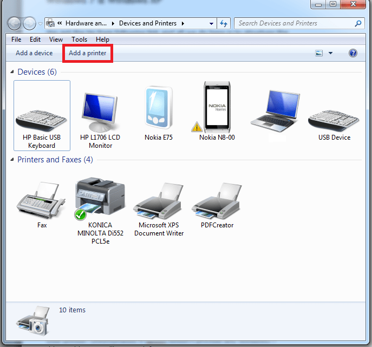Image resolution: width=372 pixels, height=347 pixels.
Task: Open the view options dropdown arrow
Action: tap(330, 53)
